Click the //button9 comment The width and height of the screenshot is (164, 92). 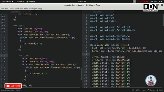(x=23, y=55)
